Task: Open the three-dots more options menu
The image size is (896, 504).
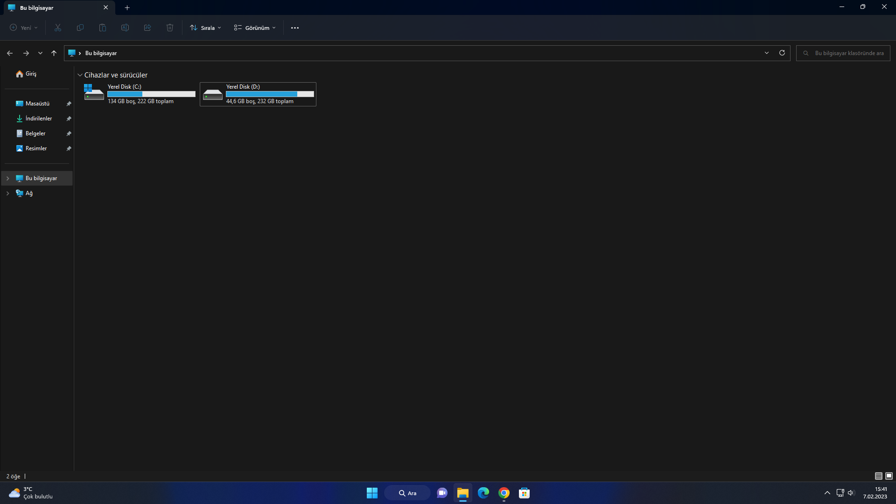Action: click(x=294, y=28)
